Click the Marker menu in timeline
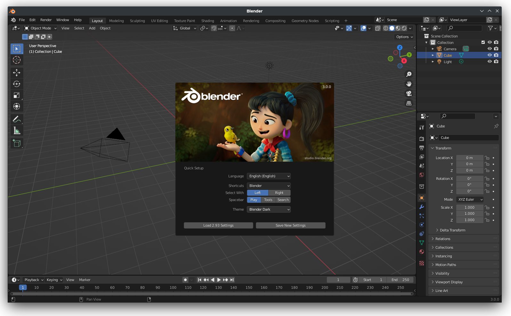511x316 pixels. tap(85, 280)
